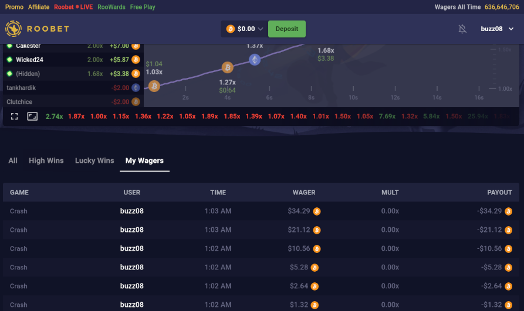Select the My Wagers tab

point(144,160)
